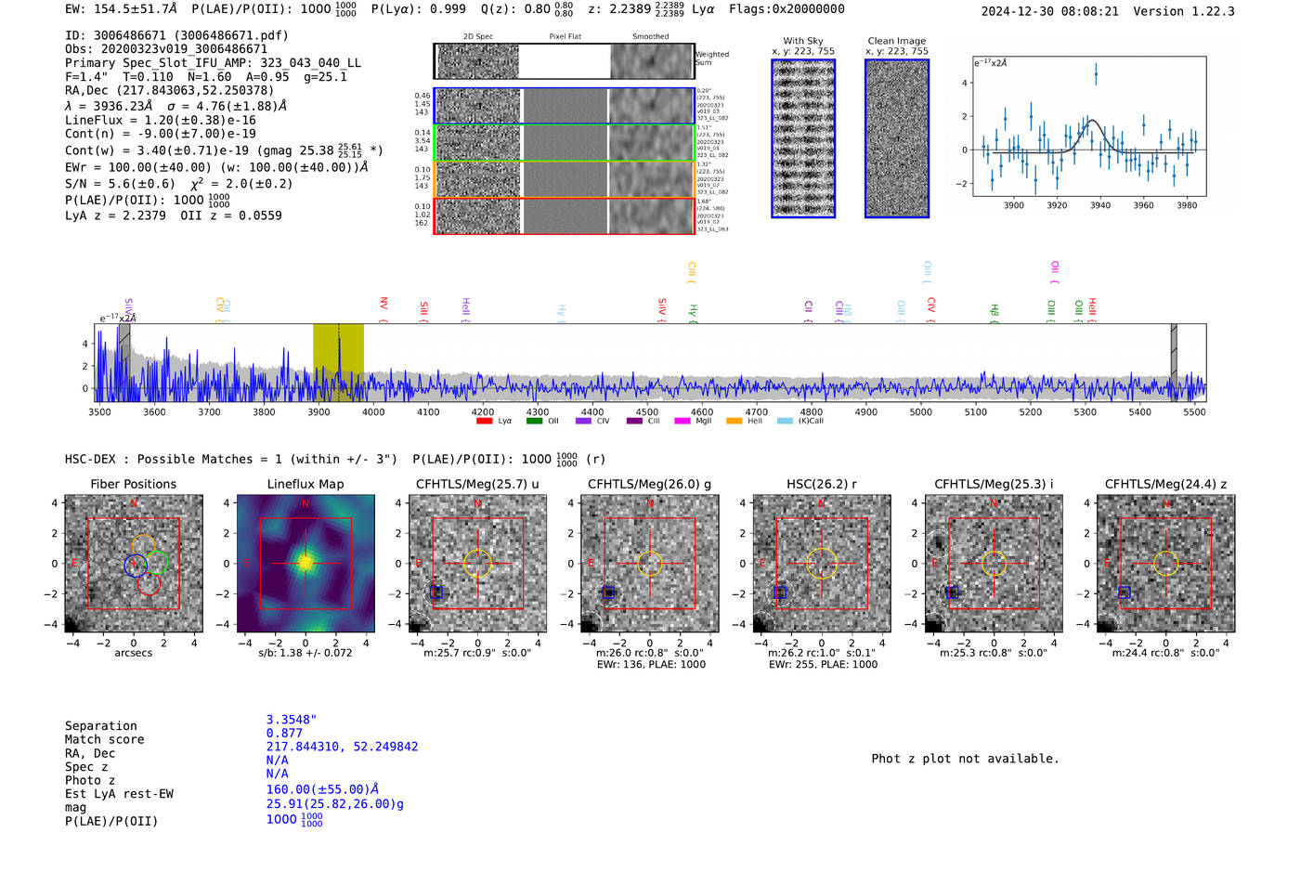Select the CFHTLS/Meg(25.3) i image cutout
The image size is (1300, 885).
(x=994, y=564)
